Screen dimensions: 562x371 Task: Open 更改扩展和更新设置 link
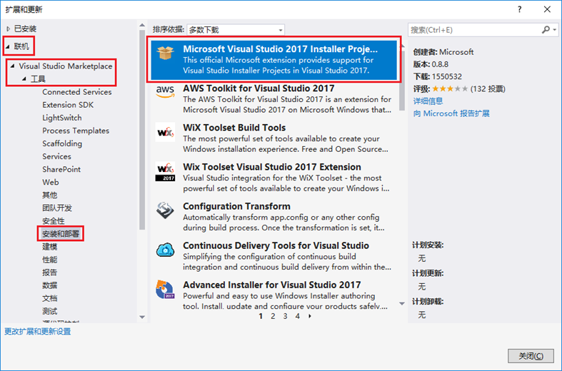(37, 332)
